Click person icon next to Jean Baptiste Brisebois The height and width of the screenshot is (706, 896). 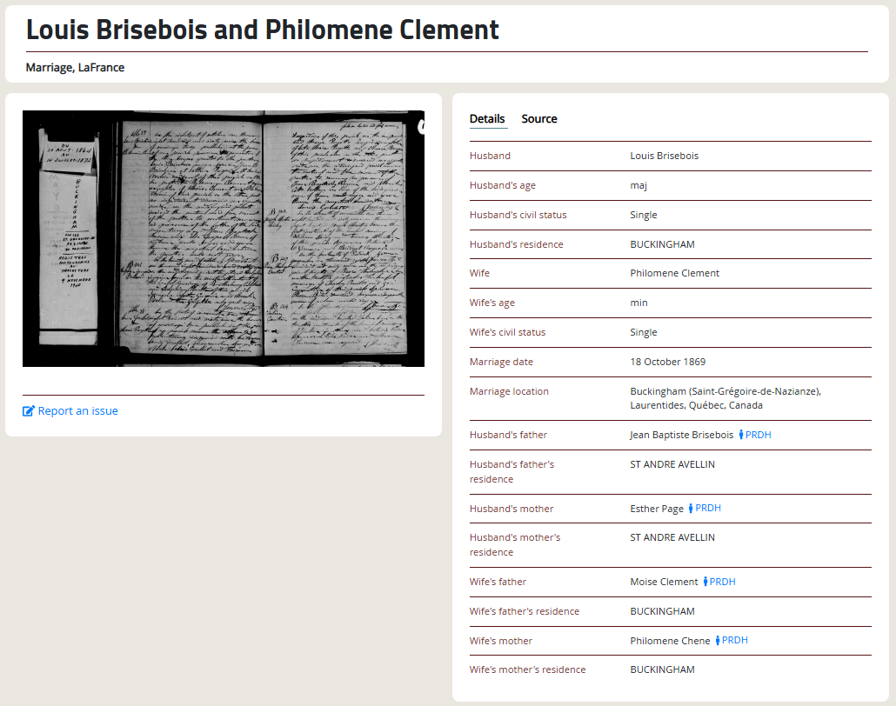(x=741, y=435)
